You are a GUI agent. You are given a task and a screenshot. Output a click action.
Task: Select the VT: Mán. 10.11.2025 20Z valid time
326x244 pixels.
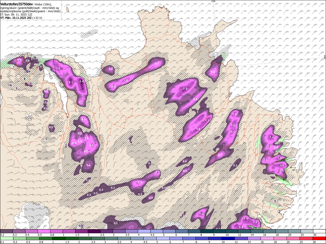tap(16, 18)
